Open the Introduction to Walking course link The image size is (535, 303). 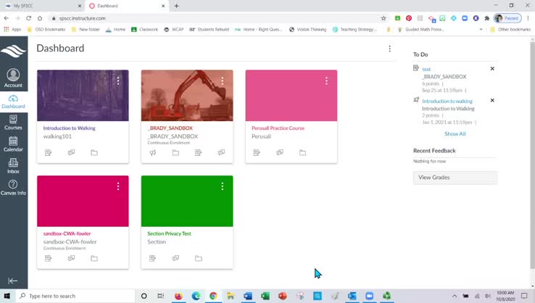tap(70, 128)
